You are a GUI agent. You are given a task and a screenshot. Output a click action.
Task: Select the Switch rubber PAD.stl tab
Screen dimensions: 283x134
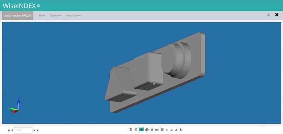pyautogui.click(x=17, y=16)
